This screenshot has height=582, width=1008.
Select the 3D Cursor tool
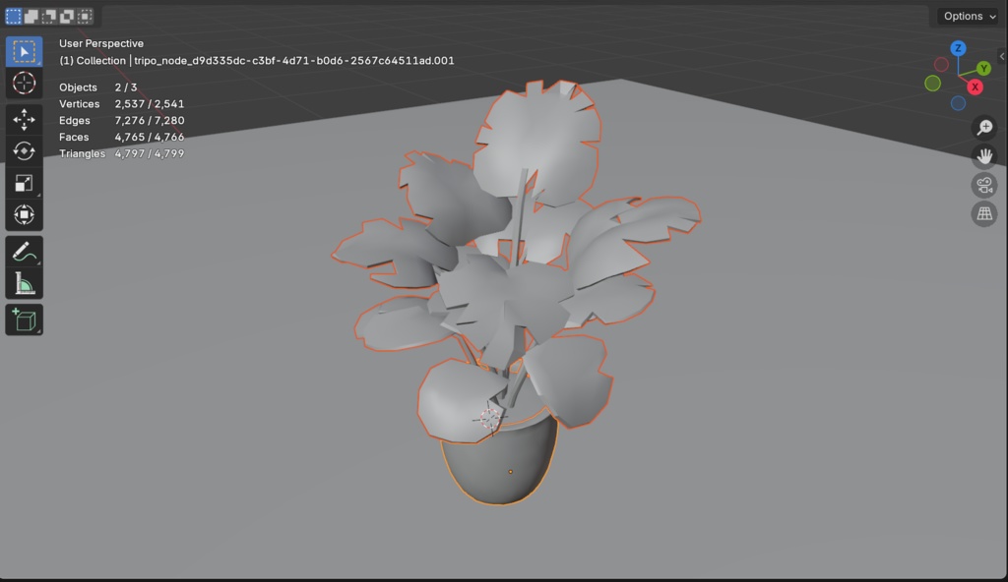(24, 85)
